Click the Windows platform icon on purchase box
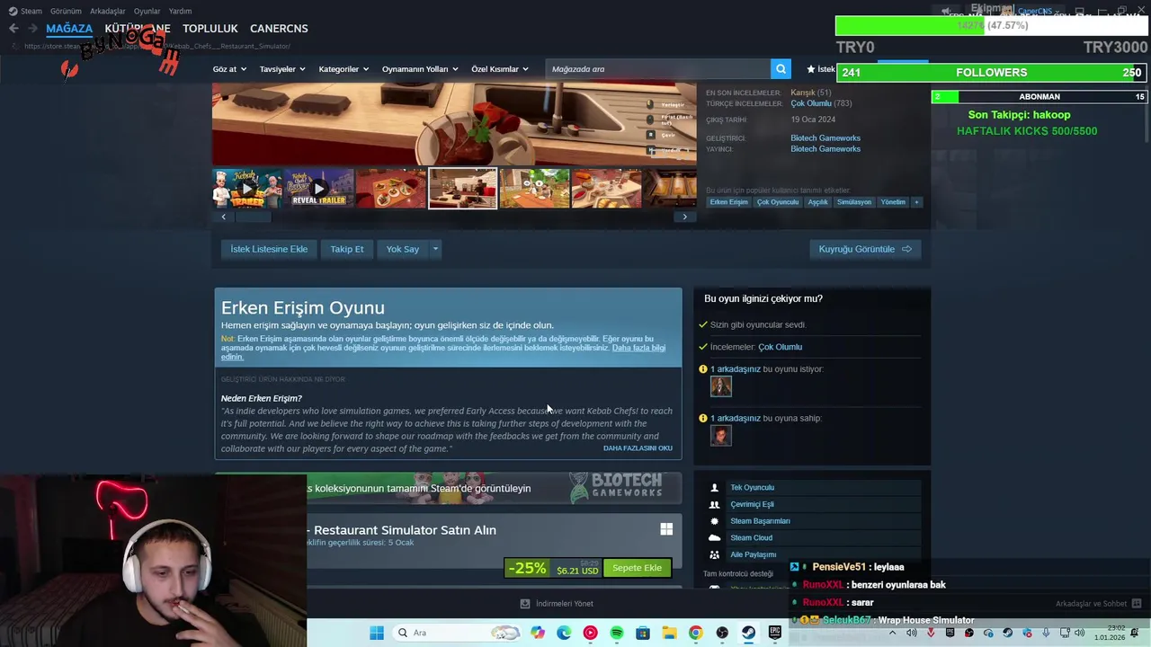 coord(666,529)
